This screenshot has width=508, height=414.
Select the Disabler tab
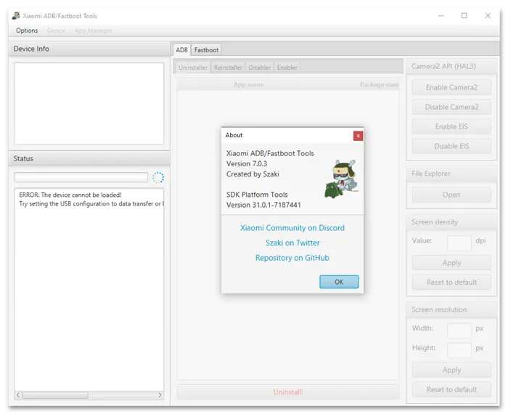[x=260, y=68]
